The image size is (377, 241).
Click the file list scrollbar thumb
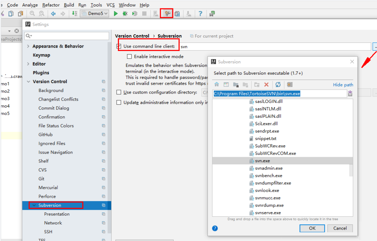point(351,170)
